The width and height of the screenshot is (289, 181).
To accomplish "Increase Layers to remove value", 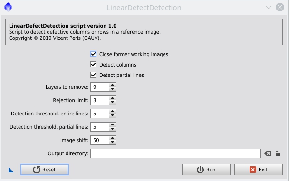I will [112, 85].
